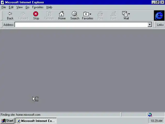Open the View menu
This screenshot has height=124, width=165.
(x=19, y=7)
